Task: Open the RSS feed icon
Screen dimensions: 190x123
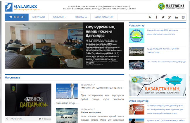Action: coord(150,17)
